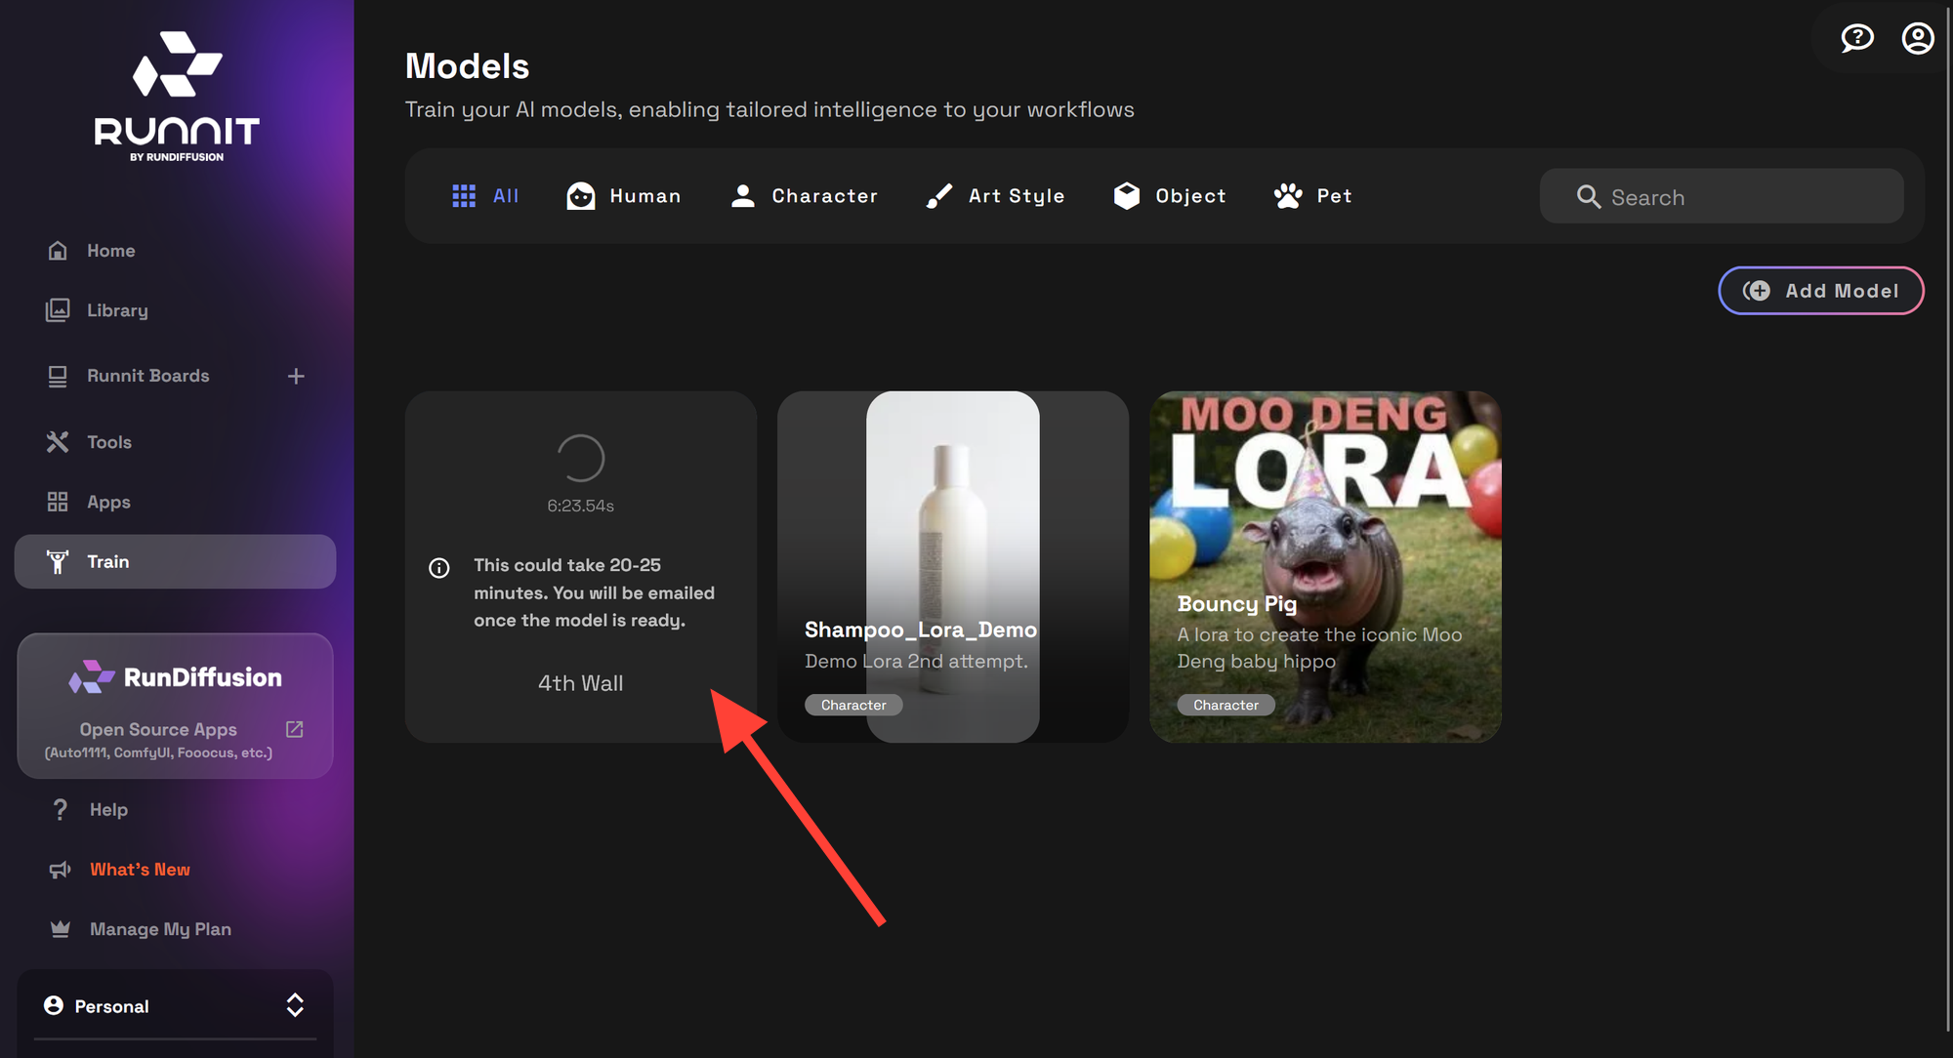Viewport: 1953px width, 1058px height.
Task: Click the 4th Wall training progress spinner
Action: click(x=580, y=459)
